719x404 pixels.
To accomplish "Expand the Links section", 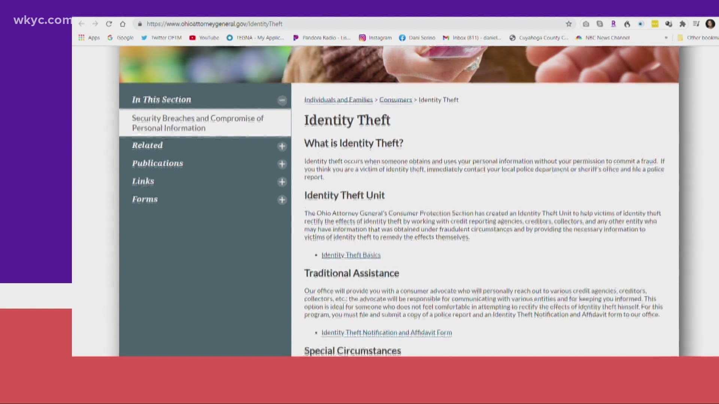I will (x=282, y=182).
